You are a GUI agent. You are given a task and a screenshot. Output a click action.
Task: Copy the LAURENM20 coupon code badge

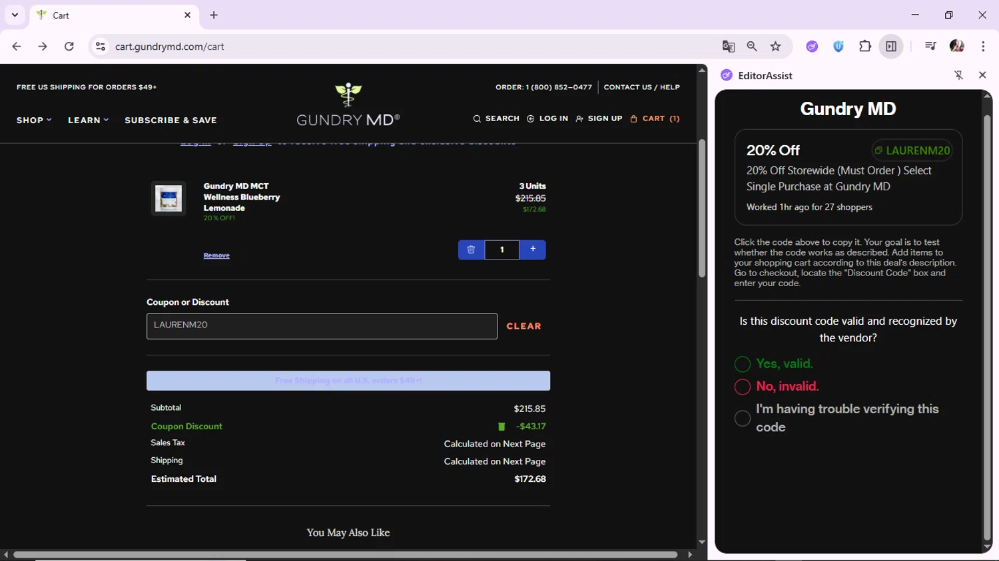(912, 150)
